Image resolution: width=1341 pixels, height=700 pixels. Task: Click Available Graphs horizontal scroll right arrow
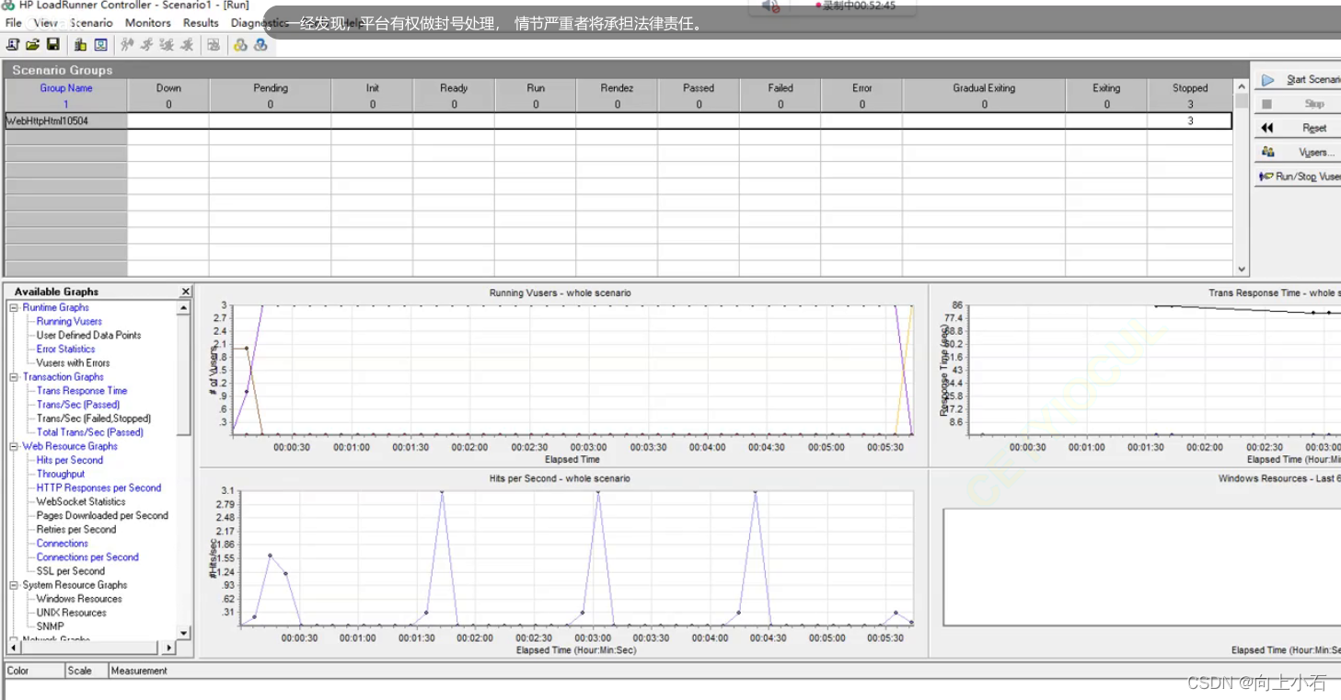[x=168, y=648]
